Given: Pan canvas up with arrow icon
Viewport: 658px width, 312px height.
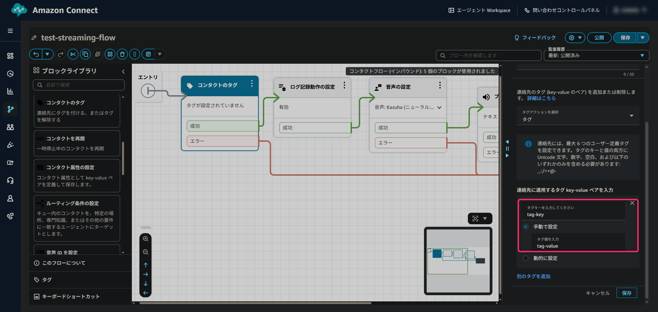Looking at the screenshot, I should 146,265.
